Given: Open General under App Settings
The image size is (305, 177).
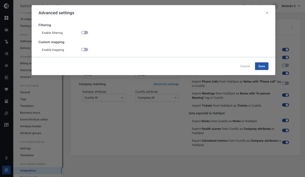Looking at the screenshot, I should pyautogui.click(x=25, y=92).
